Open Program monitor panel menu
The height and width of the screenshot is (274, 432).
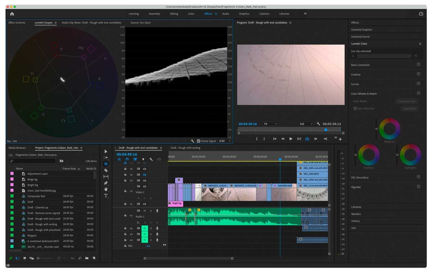290,23
